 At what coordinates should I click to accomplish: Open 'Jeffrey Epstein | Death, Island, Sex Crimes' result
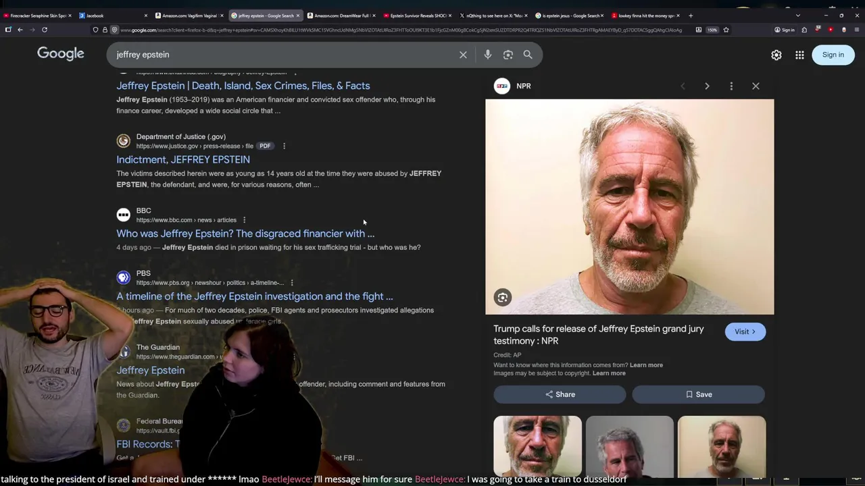[x=243, y=86]
